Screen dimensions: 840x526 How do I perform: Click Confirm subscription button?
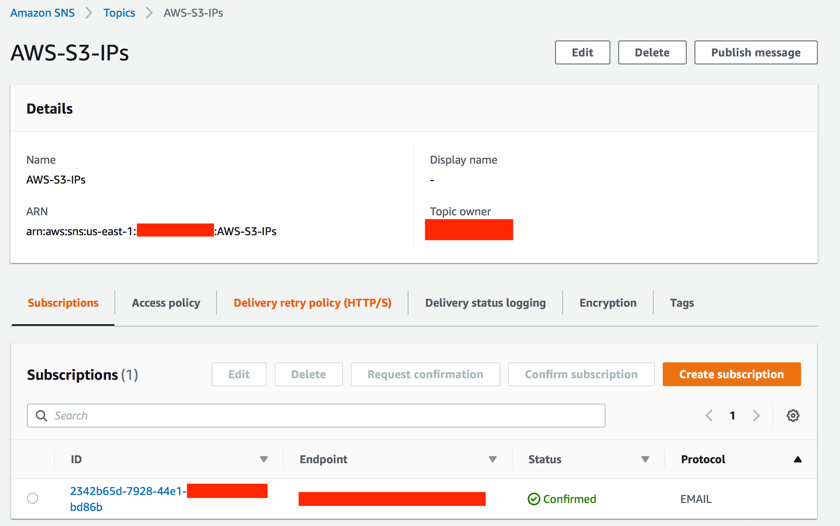581,374
